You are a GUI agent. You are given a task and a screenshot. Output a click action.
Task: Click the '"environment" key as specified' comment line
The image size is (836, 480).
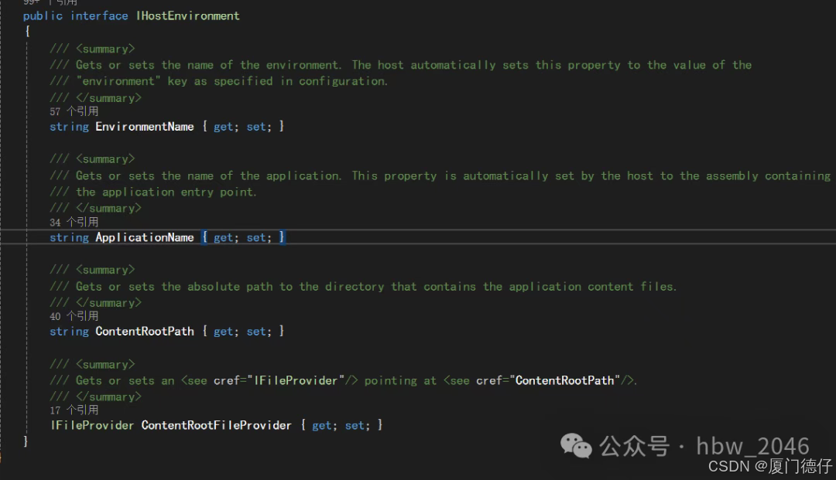click(x=219, y=81)
